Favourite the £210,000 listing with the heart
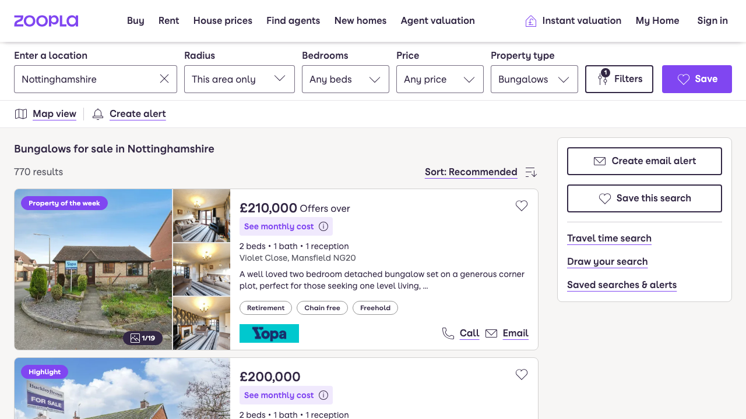746x419 pixels. coord(521,205)
